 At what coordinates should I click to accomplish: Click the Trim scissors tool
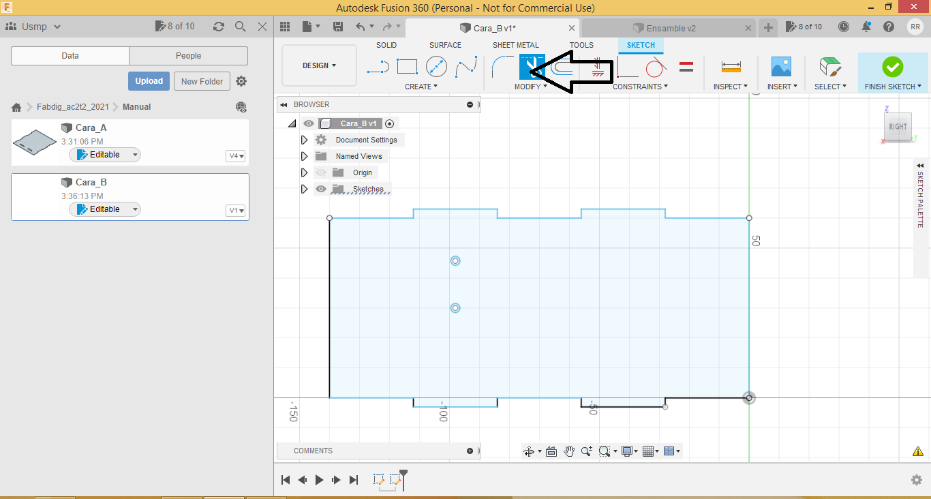pos(532,67)
